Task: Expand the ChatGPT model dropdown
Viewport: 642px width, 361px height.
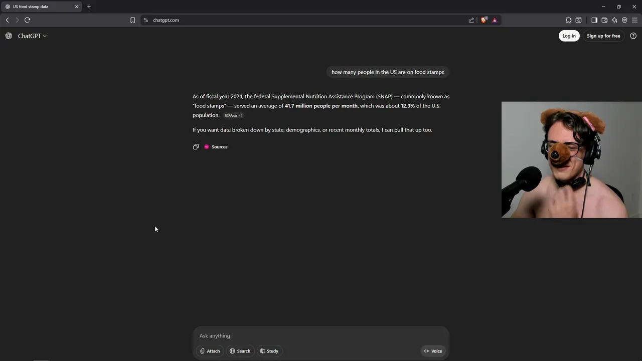Action: 32,36
